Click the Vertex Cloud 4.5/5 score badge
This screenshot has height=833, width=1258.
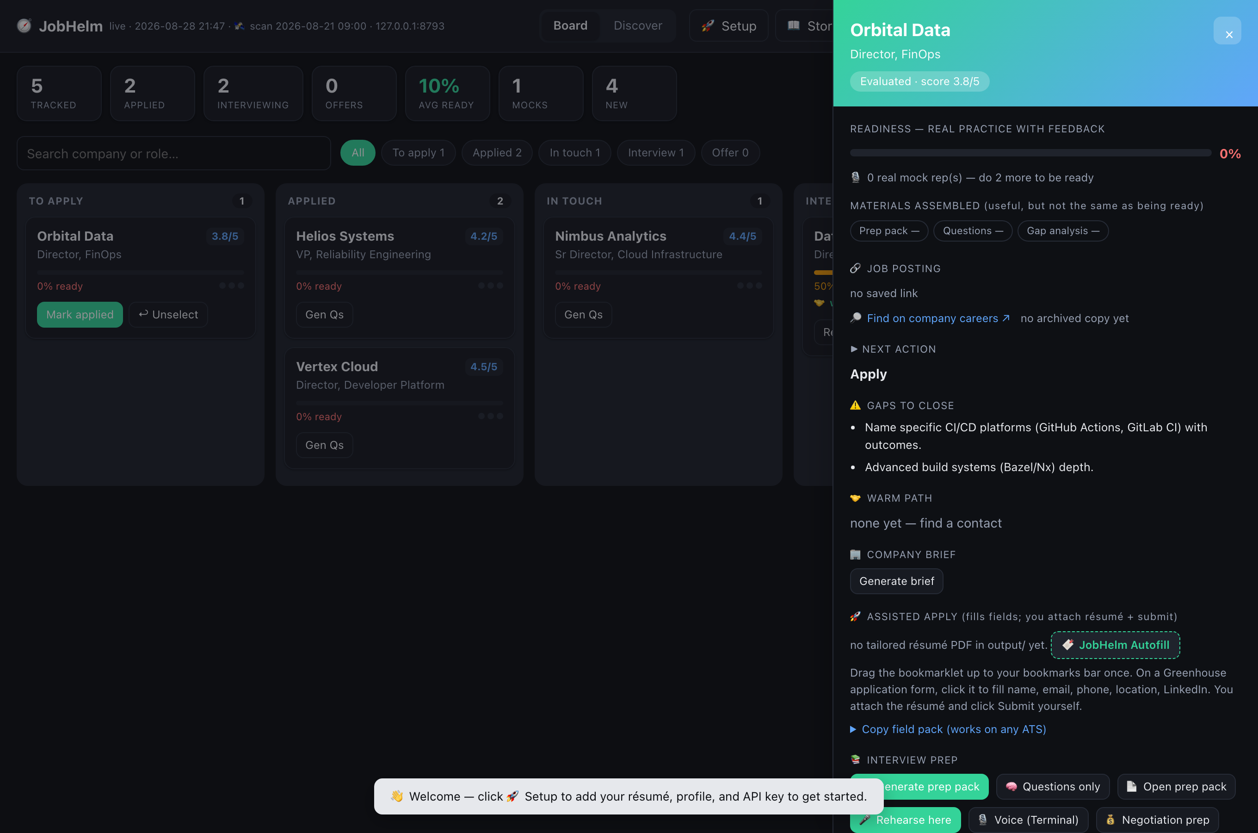[x=484, y=367]
